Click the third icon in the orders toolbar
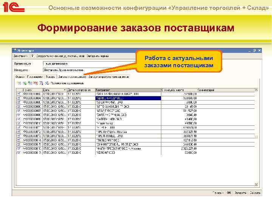This screenshot has width=272, height=204. point(30,83)
